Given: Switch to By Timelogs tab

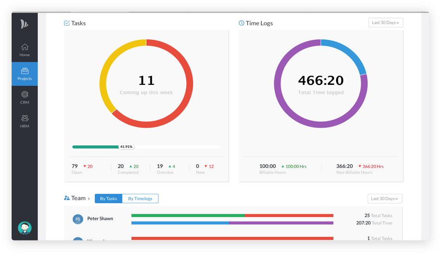Looking at the screenshot, I should click(140, 198).
